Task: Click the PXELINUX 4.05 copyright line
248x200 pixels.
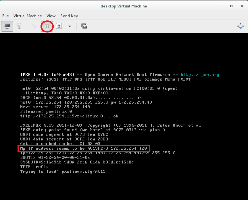Action: 111,125
